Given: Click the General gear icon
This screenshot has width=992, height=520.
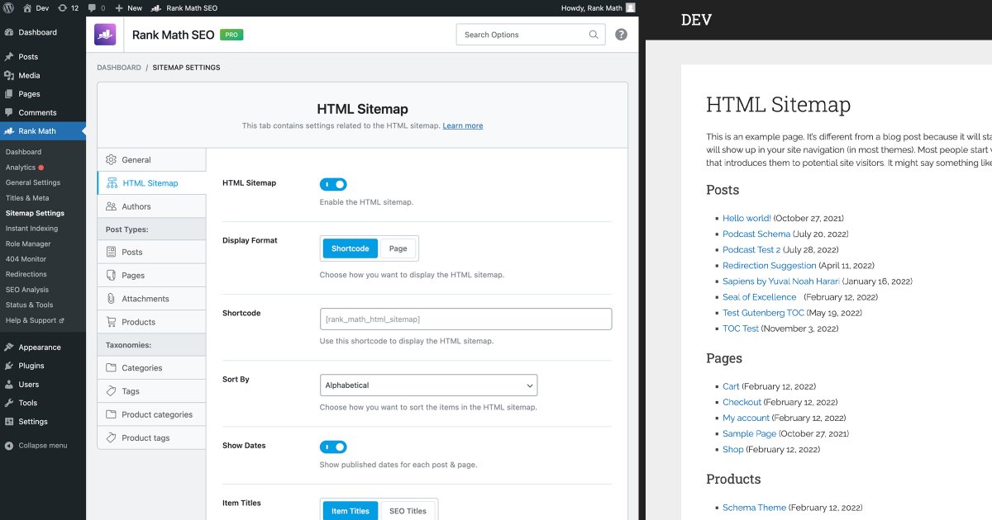Looking at the screenshot, I should point(111,159).
